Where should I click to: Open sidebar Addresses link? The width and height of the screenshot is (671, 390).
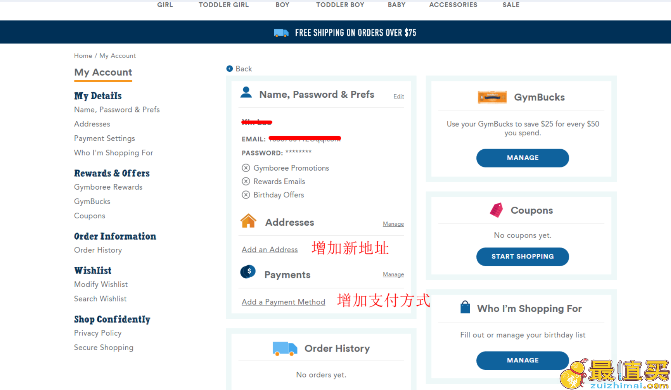[x=92, y=124]
